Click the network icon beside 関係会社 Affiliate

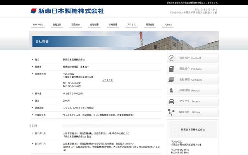(171, 112)
